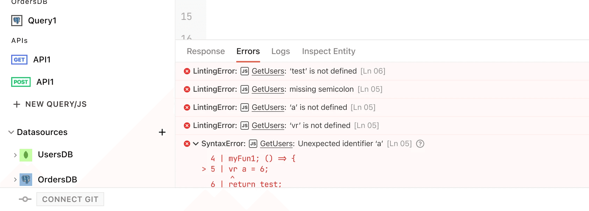Open help icon beside SyntaxError line
Image resolution: width=589 pixels, height=211 pixels.
tap(420, 144)
